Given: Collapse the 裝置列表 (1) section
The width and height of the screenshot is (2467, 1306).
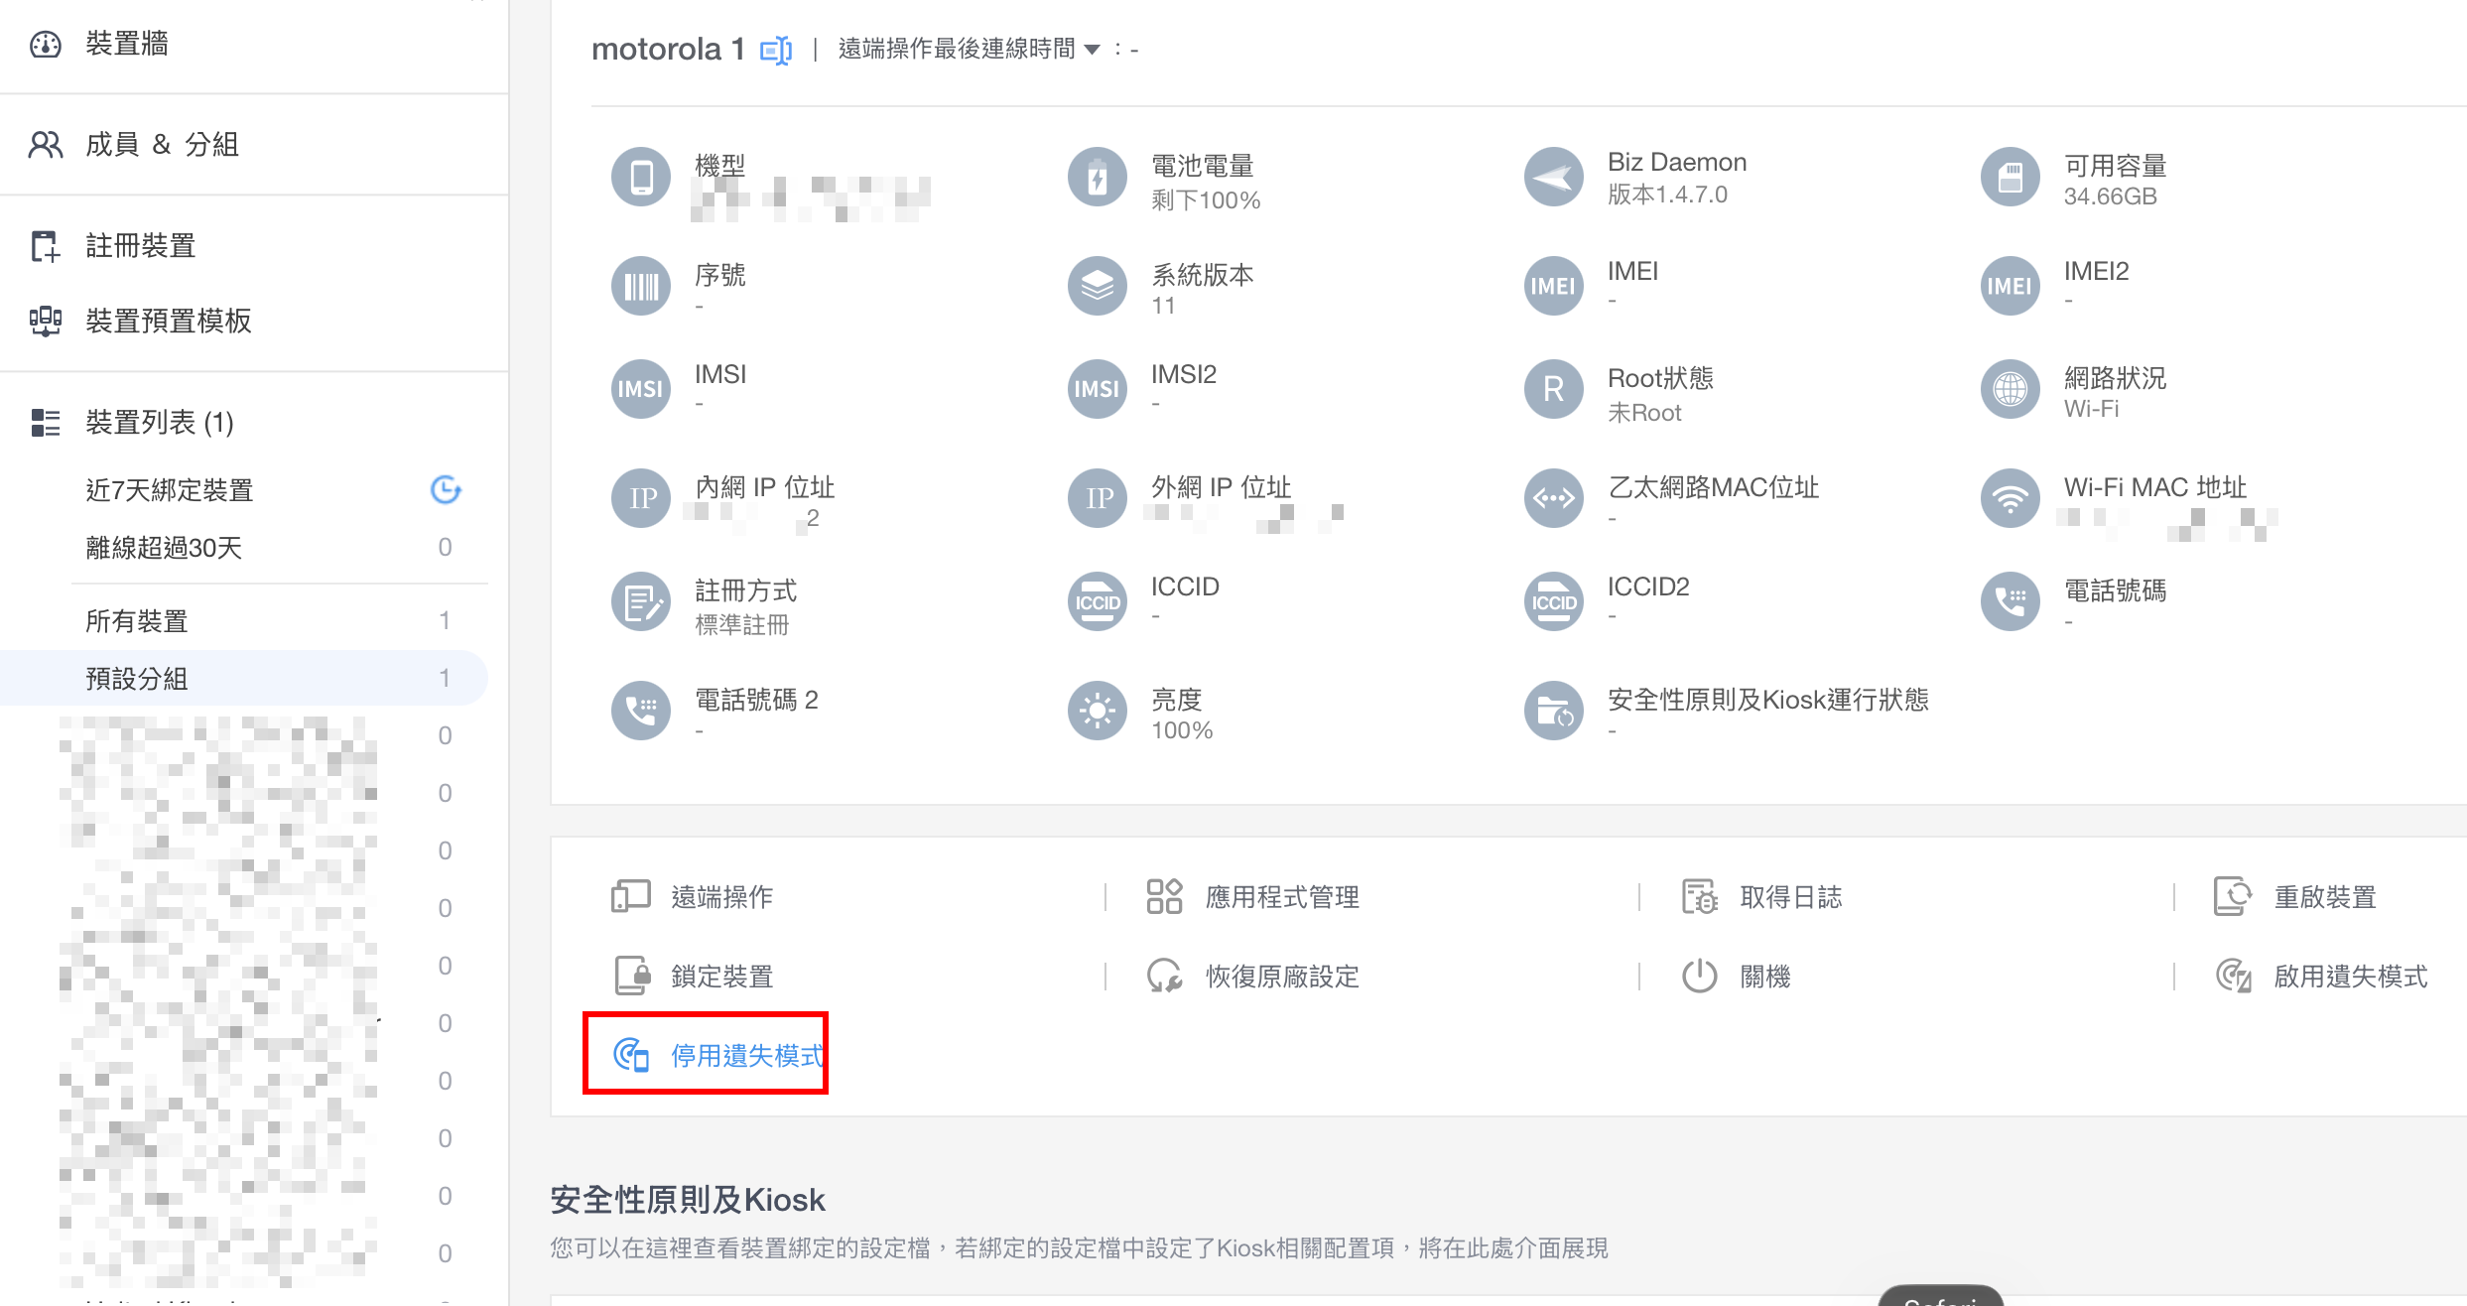Looking at the screenshot, I should (x=159, y=423).
